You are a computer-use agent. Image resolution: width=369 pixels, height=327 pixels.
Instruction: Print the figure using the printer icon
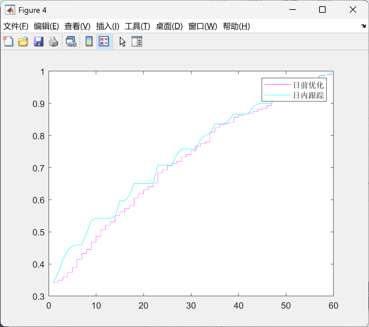click(54, 41)
